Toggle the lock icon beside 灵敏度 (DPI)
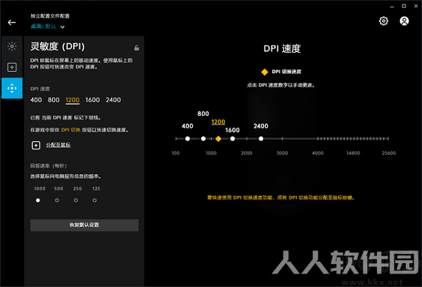The width and height of the screenshot is (422, 287). 136,48
